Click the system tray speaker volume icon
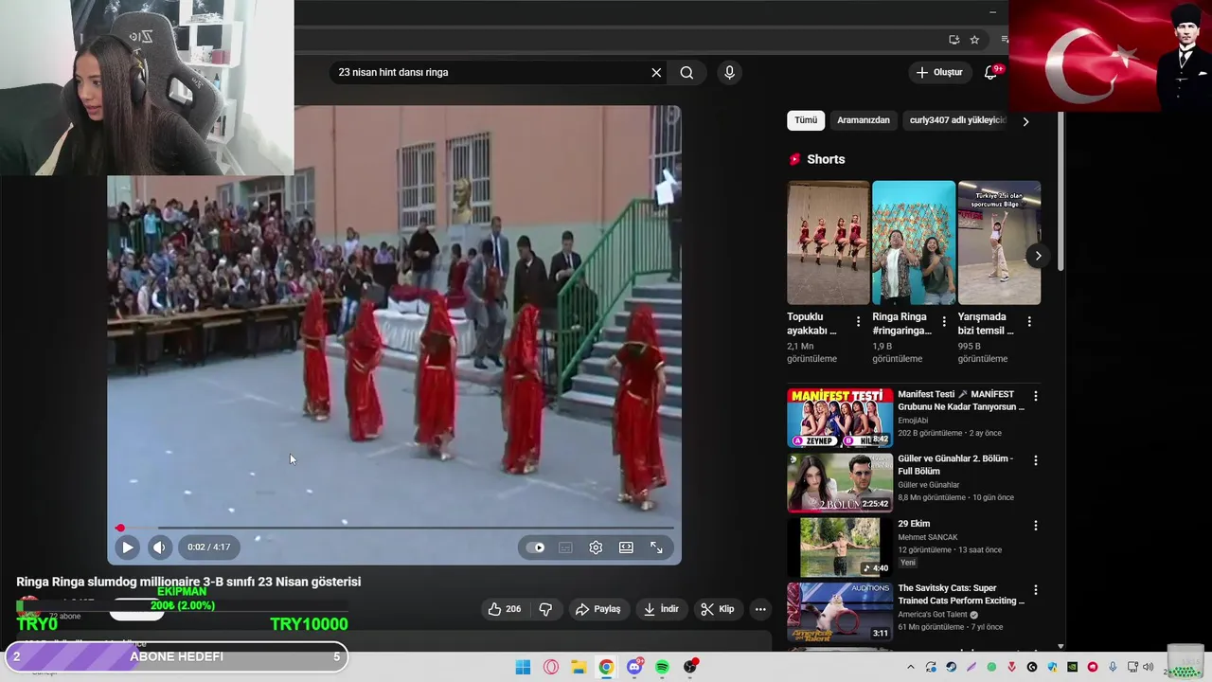This screenshot has height=682, width=1212. [x=1148, y=667]
